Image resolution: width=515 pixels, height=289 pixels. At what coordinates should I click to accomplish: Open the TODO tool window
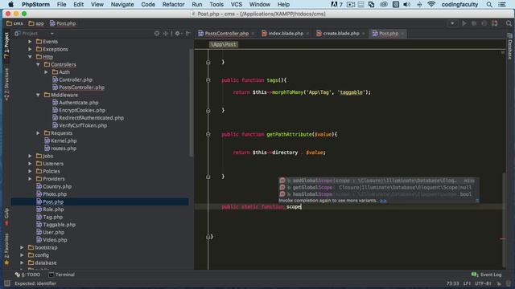pyautogui.click(x=27, y=275)
